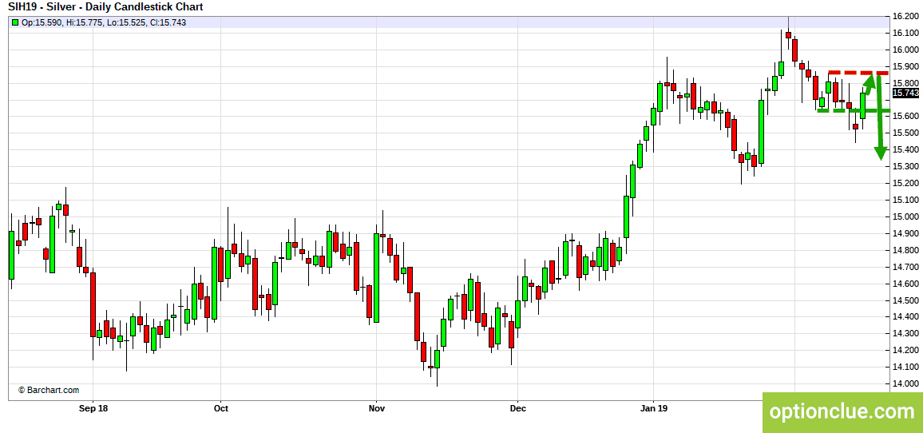
Task: Click the 14.400 price axis label
Action: pyautogui.click(x=906, y=317)
